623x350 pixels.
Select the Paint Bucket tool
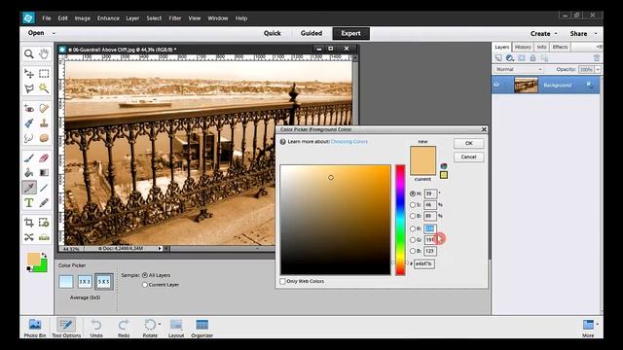pyautogui.click(x=28, y=173)
